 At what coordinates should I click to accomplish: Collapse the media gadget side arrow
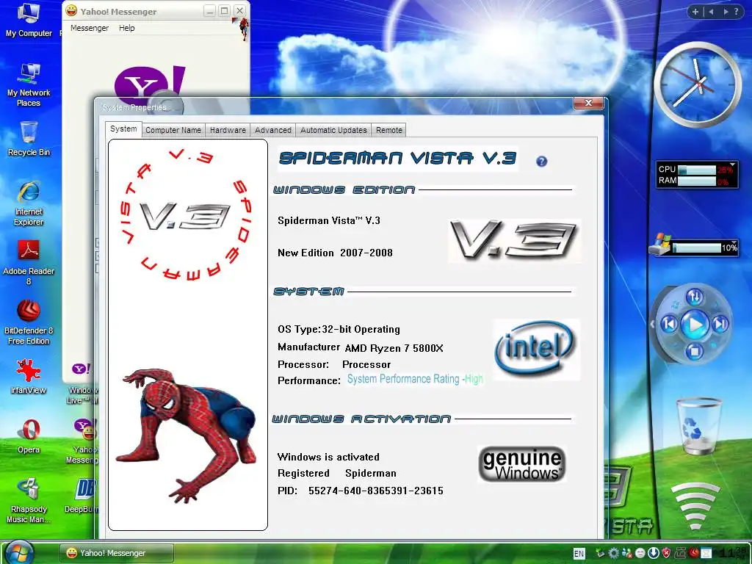point(652,324)
